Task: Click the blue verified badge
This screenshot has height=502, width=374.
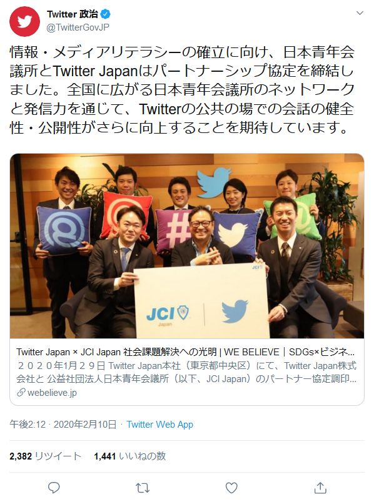Action: [106, 14]
